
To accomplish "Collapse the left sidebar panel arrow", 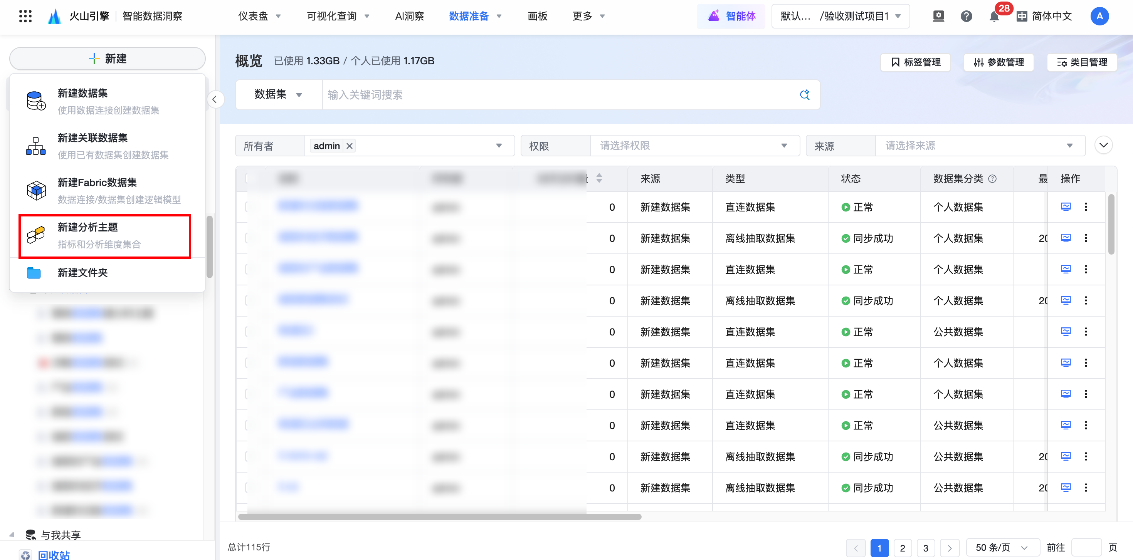I will [x=215, y=99].
